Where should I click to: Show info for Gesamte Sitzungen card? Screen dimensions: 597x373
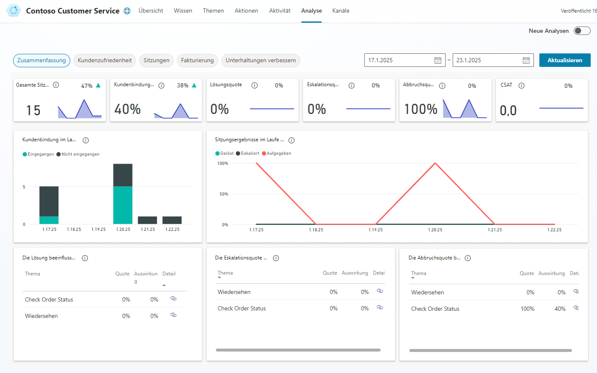(56, 85)
